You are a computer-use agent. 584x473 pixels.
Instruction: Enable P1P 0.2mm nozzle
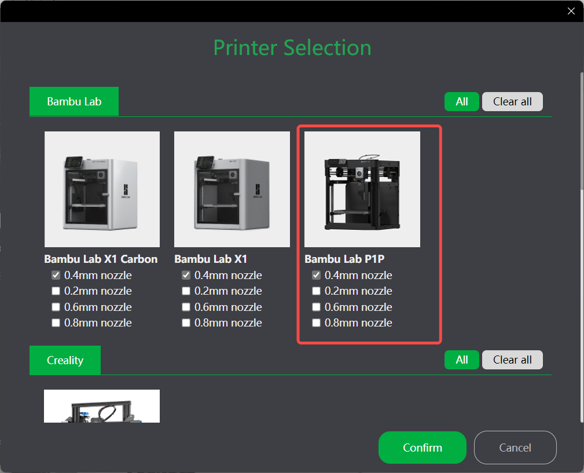point(316,291)
